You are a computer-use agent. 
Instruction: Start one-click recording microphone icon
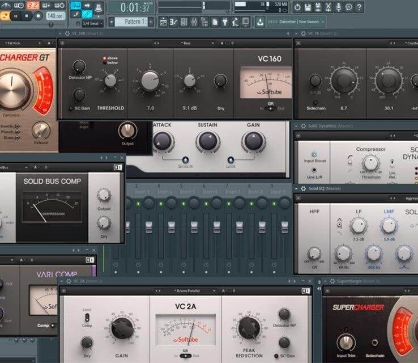[339, 7]
